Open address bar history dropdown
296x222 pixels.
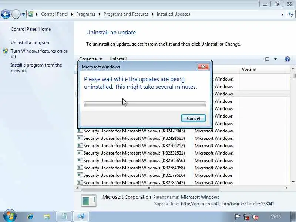pos(282,14)
